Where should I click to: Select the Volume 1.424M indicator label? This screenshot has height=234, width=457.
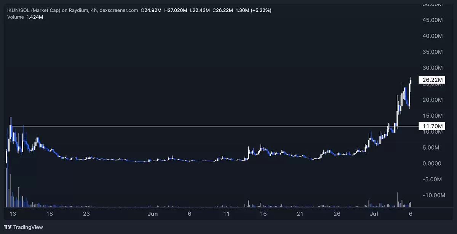pyautogui.click(x=25, y=17)
